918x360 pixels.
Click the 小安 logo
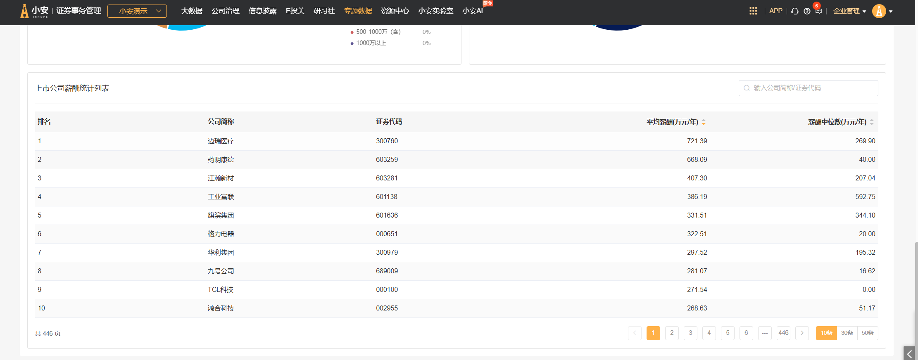[x=34, y=11]
